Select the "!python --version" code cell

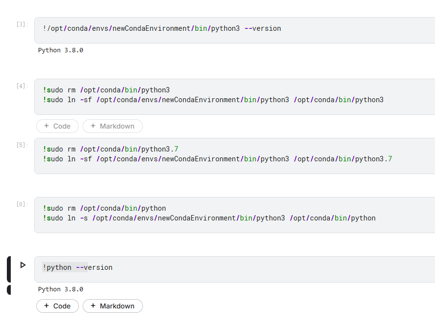196,267
